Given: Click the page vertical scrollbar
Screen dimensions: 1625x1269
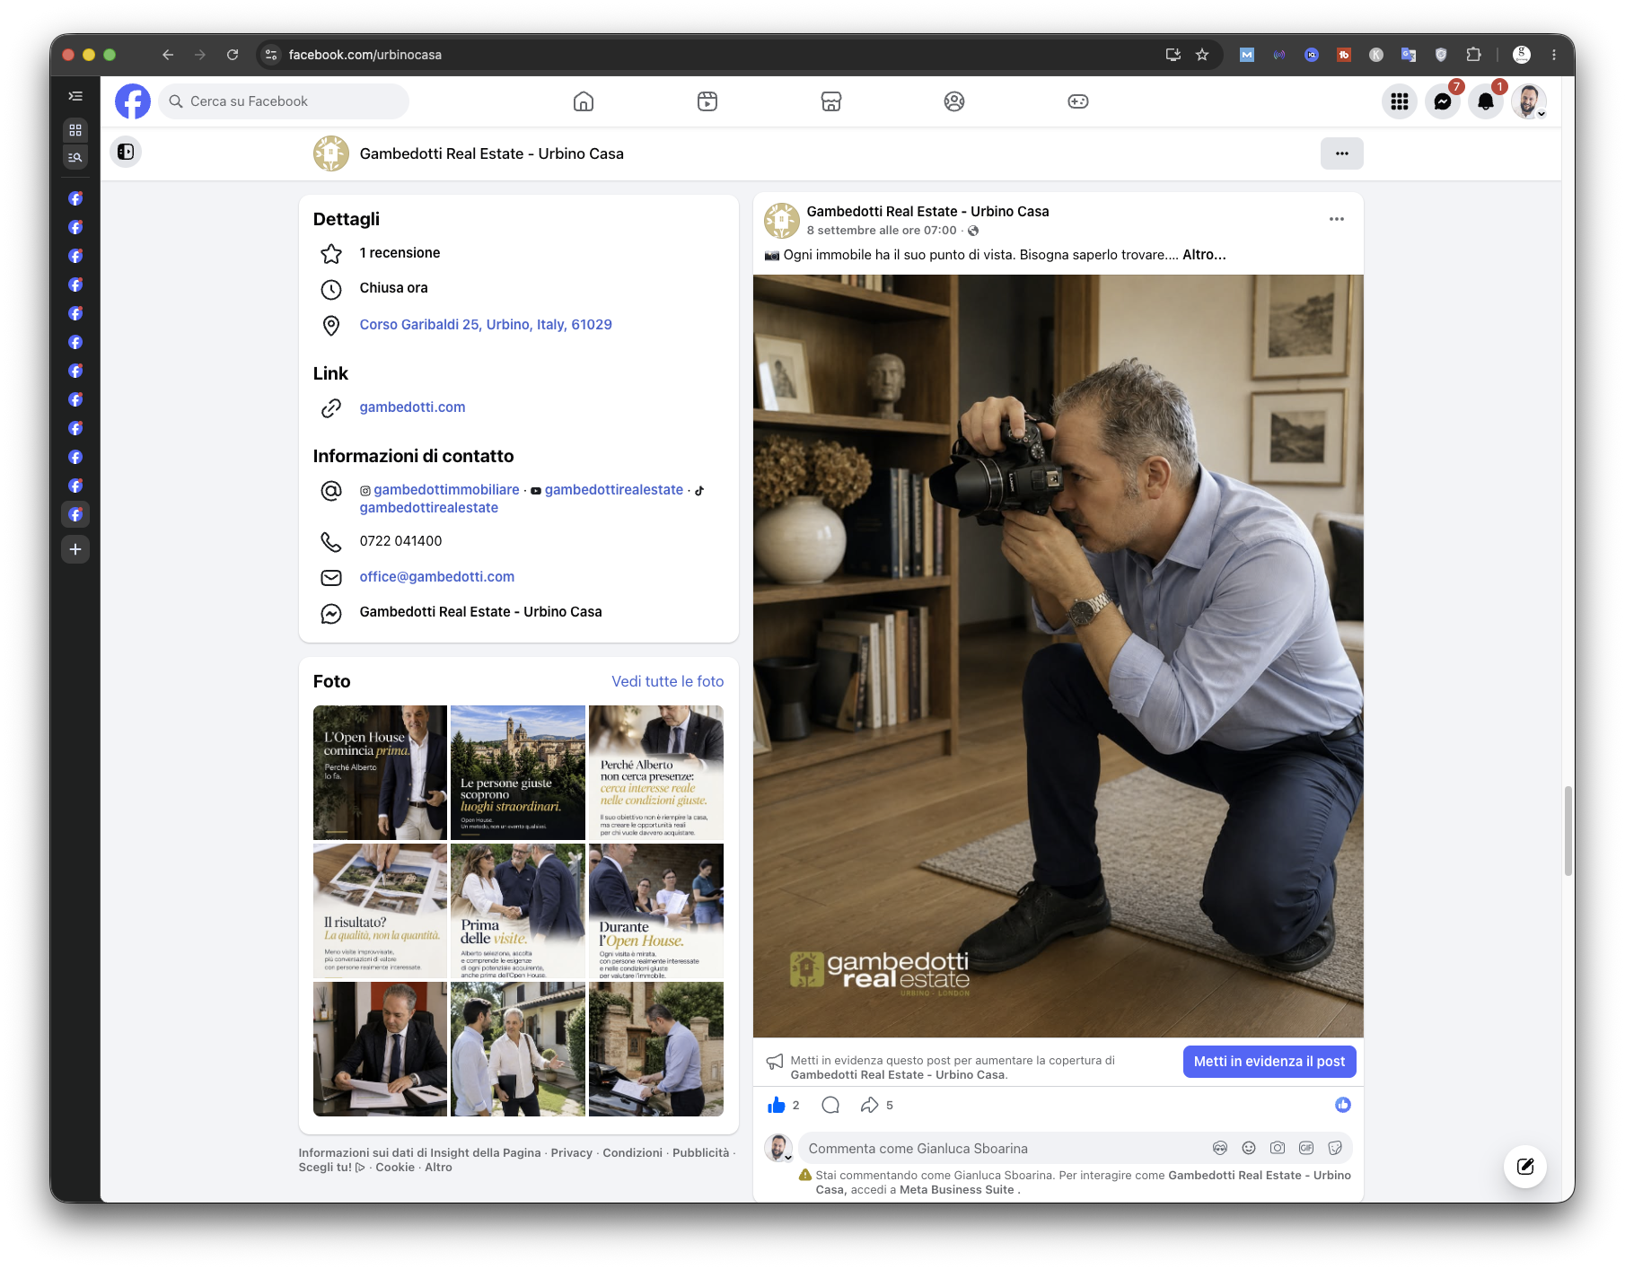Looking at the screenshot, I should (x=1568, y=831).
